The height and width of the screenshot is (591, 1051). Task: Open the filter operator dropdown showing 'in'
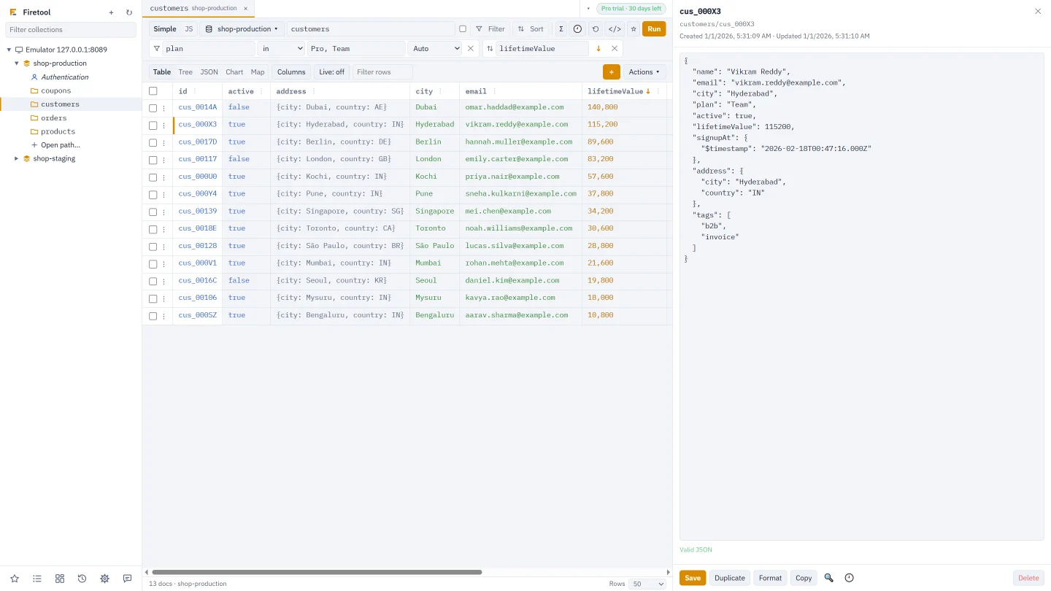coord(281,49)
